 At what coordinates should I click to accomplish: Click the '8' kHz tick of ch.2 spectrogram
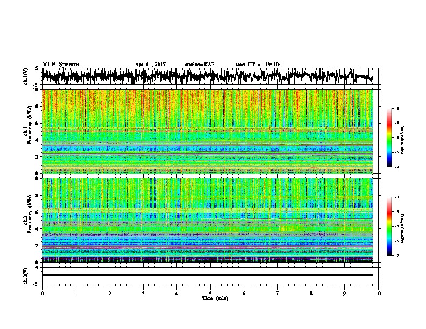[x=38, y=196]
